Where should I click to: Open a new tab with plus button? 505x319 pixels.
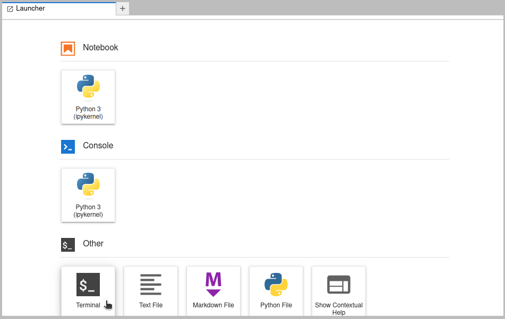123,8
